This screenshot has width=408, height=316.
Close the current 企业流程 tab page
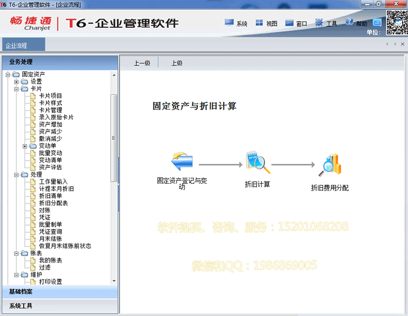coord(402,44)
